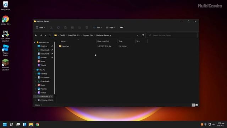The image size is (227, 128).
Task: Go back with the left arrow
Action: pyautogui.click(x=36, y=35)
